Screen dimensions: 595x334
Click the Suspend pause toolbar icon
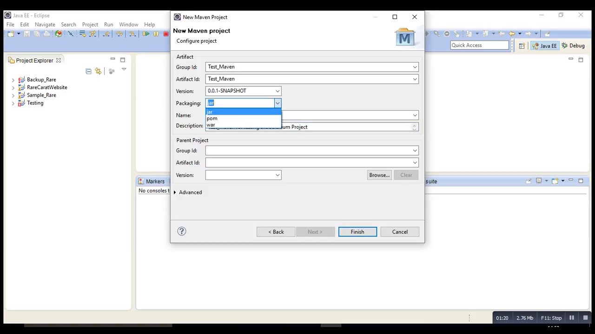point(156,34)
